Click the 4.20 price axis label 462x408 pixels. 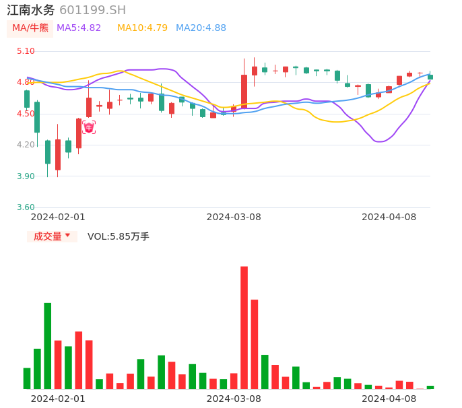click(25, 145)
